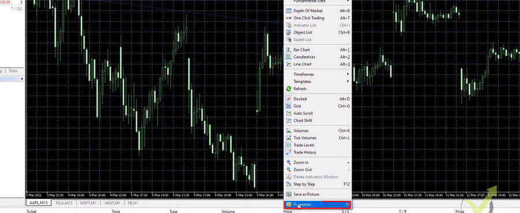The width and height of the screenshot is (520, 213).
Task: Open the Ticks tab in left panel
Action: (13, 71)
